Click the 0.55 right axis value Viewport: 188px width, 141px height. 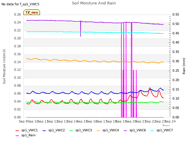pos(176,15)
